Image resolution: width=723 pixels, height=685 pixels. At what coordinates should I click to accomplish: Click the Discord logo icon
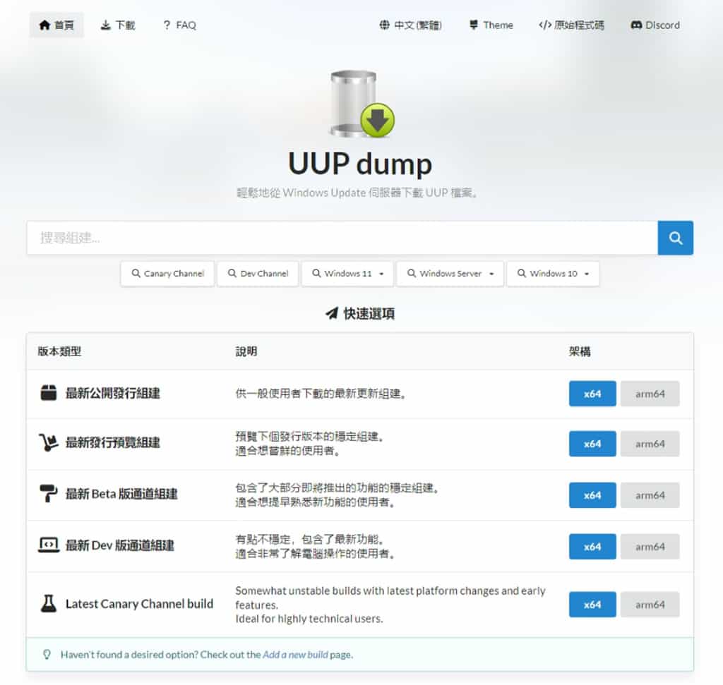636,25
